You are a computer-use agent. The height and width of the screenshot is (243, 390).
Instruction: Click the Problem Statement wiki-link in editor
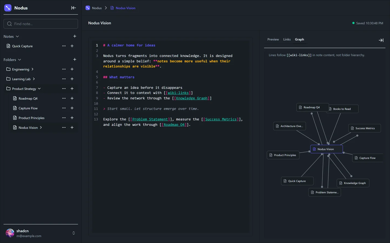click(150, 119)
